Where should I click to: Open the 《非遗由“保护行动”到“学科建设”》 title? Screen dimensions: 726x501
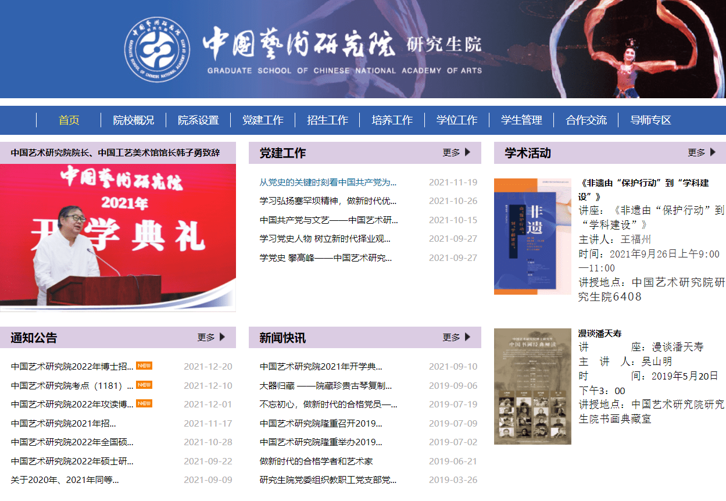[644, 189]
